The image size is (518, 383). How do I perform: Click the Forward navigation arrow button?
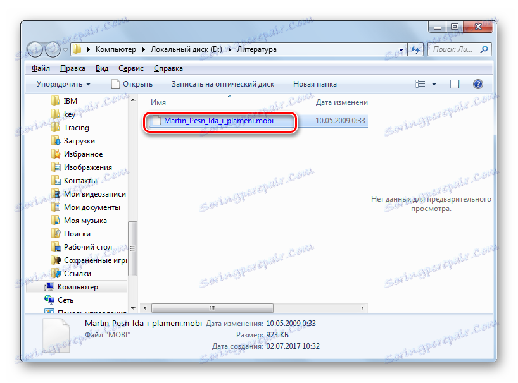[x=53, y=50]
